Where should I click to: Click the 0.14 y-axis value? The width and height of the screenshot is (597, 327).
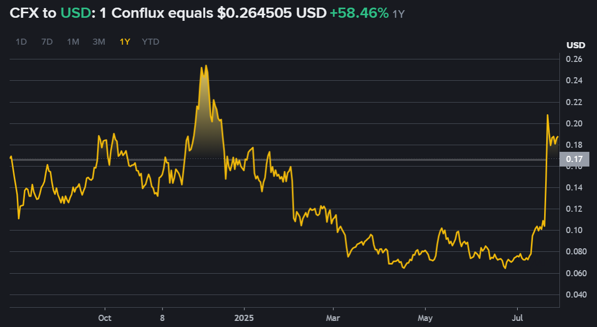574,187
